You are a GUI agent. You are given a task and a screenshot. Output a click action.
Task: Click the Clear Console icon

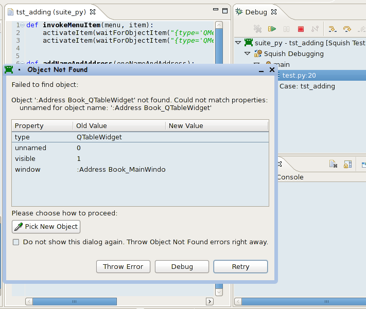[334, 165]
